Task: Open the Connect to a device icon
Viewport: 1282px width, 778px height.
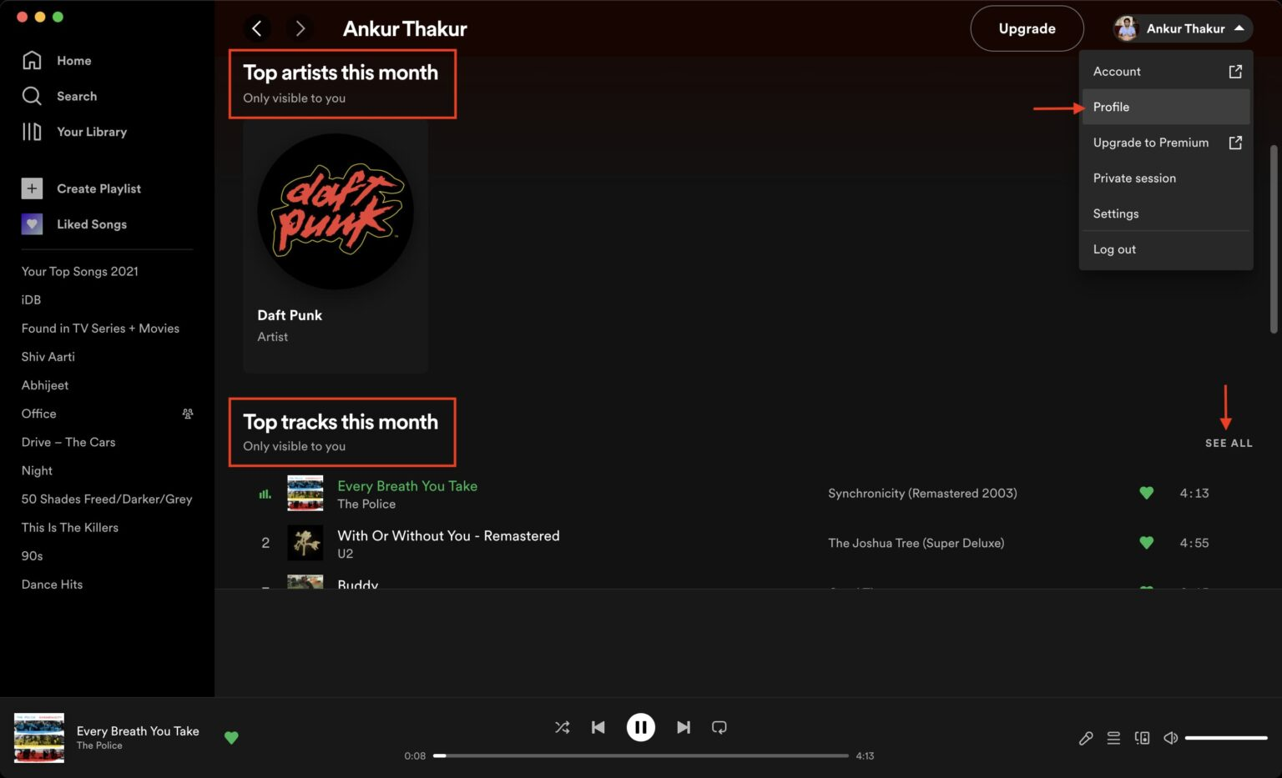Action: tap(1142, 738)
